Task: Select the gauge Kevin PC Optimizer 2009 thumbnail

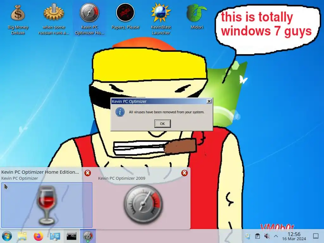Action: point(143,205)
